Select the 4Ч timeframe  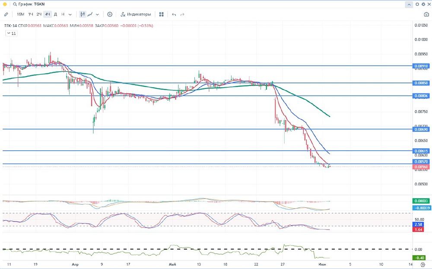click(x=48, y=14)
